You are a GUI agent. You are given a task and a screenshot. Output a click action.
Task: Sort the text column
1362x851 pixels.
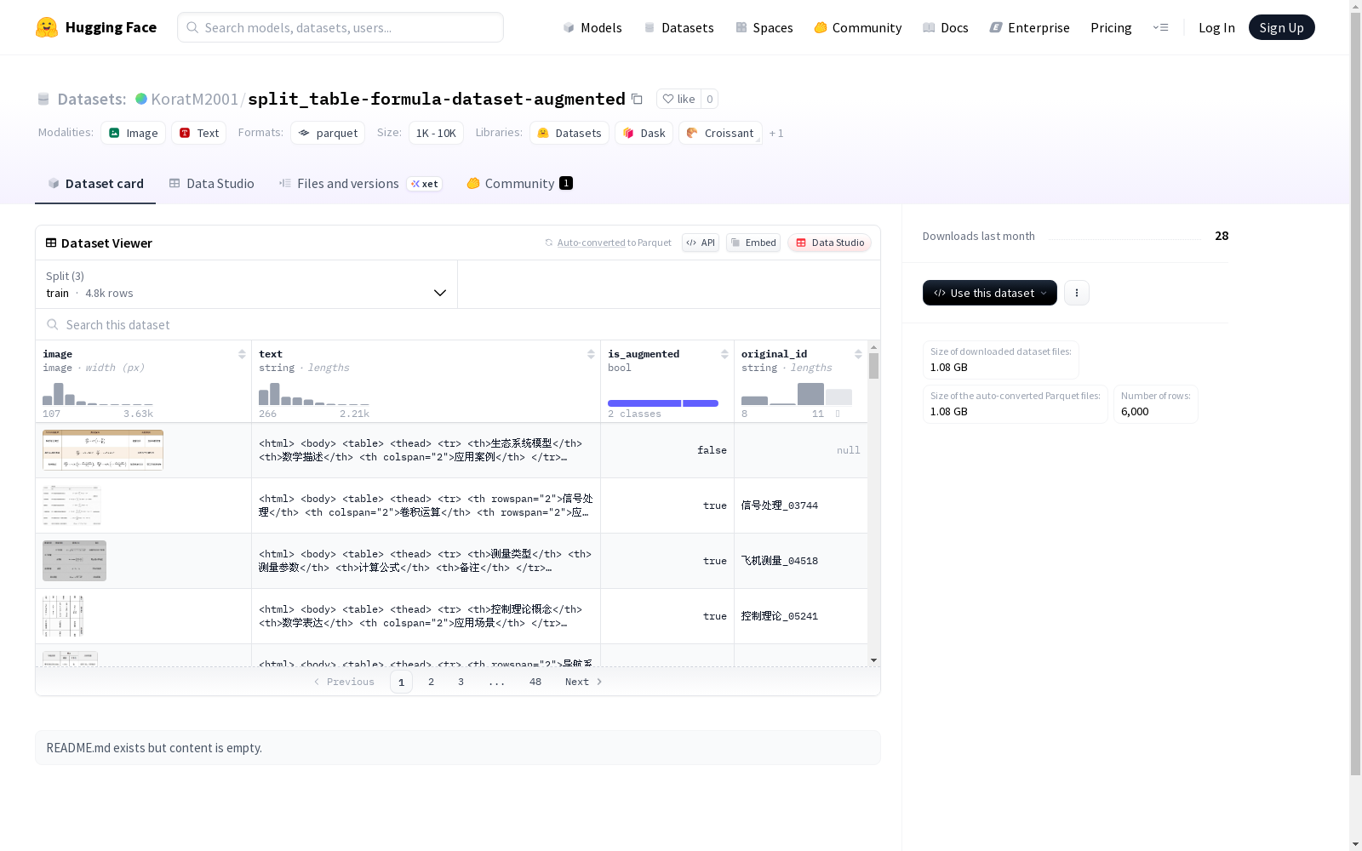[x=591, y=354]
